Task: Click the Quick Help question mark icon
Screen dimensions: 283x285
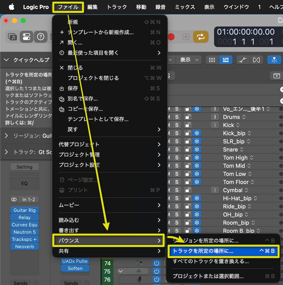Action: pyautogui.click(x=41, y=37)
